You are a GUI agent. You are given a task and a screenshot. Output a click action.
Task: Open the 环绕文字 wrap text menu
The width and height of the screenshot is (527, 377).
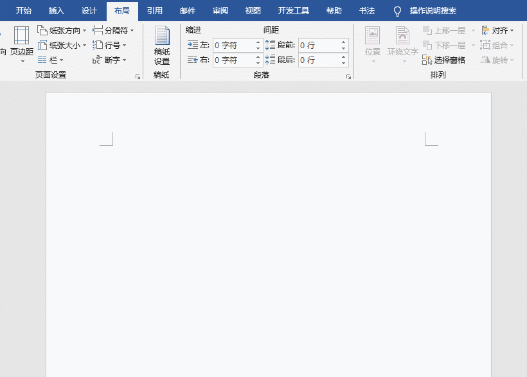(403, 45)
